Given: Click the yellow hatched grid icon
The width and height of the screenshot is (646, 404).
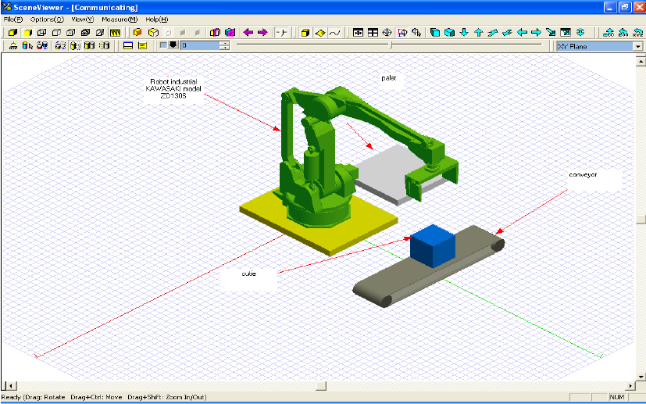Looking at the screenshot, I should pos(115,33).
